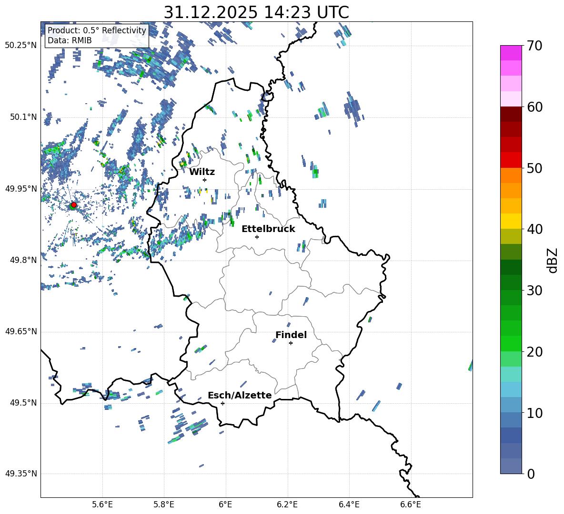Click the 60 colorbar tick label
564x514 pixels.
click(x=534, y=107)
